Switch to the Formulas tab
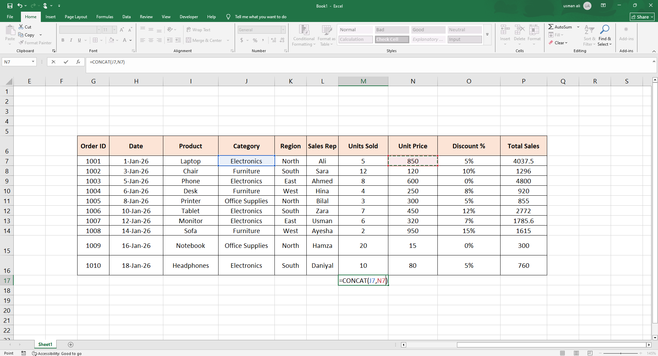The width and height of the screenshot is (658, 356). (105, 17)
